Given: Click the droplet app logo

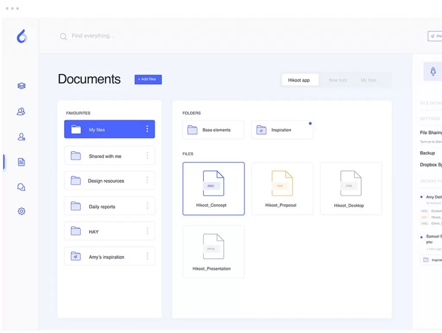Looking at the screenshot, I should click(22, 36).
